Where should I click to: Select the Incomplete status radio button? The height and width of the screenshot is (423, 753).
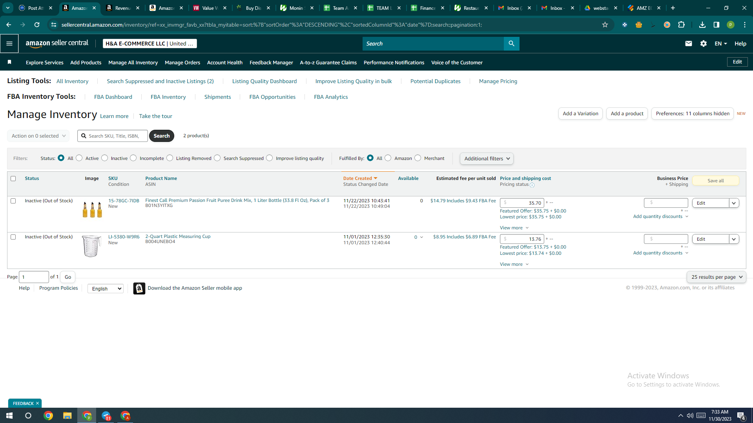[133, 158]
